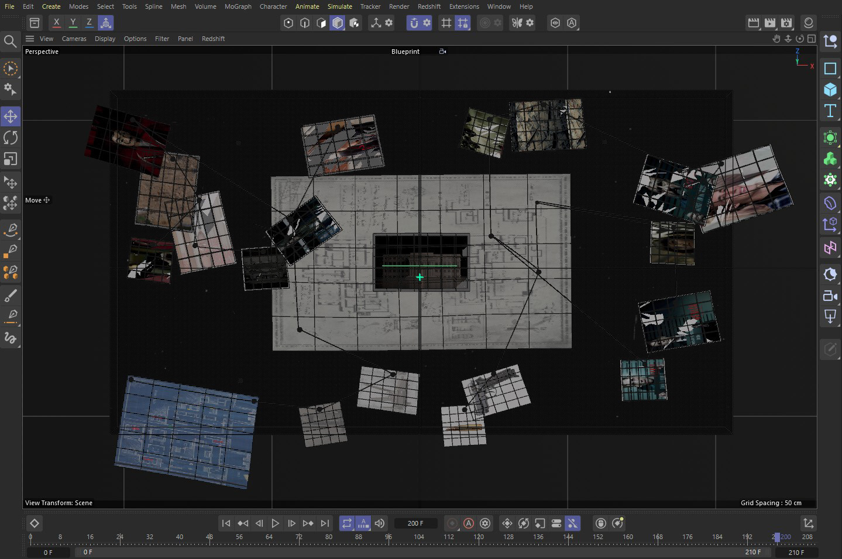
Task: Open keyframe selection settings gear in timeline
Action: click(485, 523)
